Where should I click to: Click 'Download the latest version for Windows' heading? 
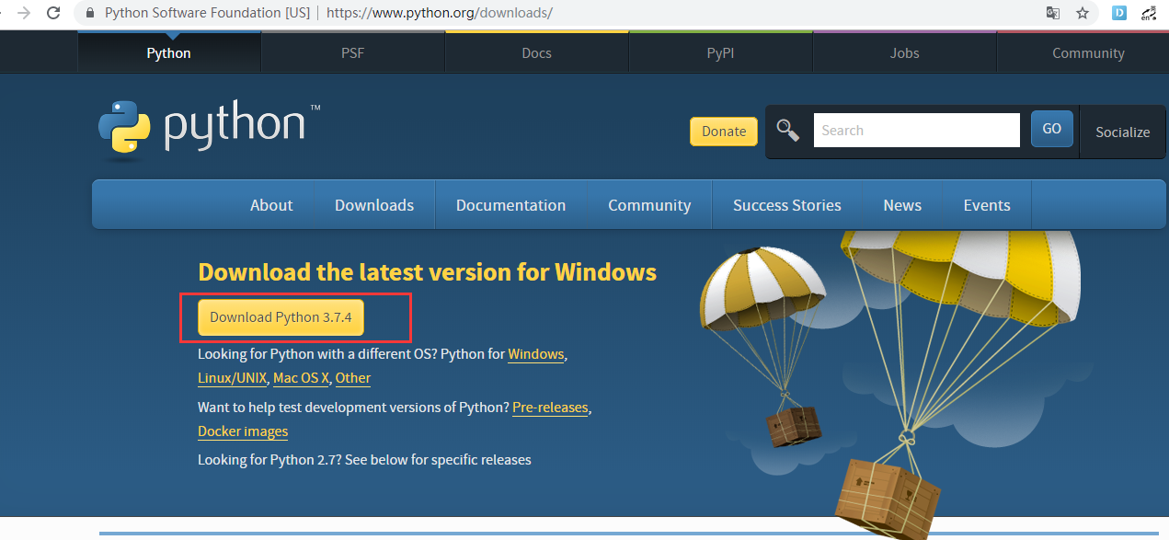[x=428, y=272]
